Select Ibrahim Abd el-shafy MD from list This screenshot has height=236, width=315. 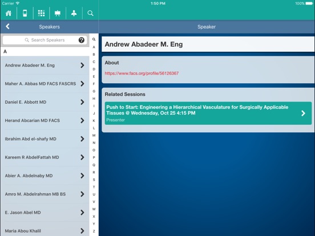pyautogui.click(x=45, y=139)
